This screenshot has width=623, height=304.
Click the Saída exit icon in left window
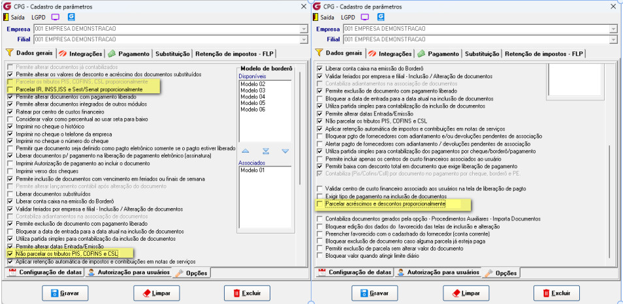pos(6,17)
